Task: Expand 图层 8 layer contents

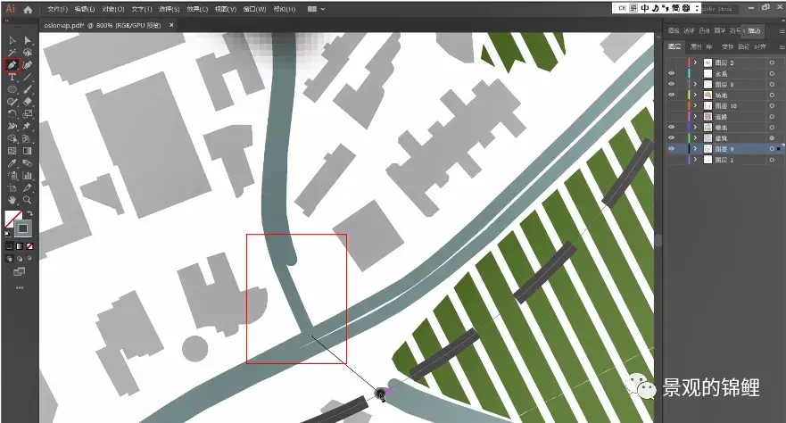Action: [695, 84]
